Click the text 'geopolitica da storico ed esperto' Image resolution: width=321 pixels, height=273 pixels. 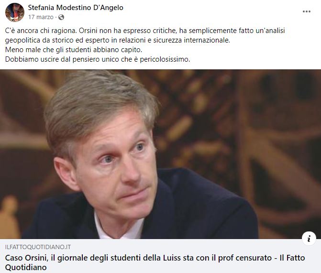pos(57,40)
